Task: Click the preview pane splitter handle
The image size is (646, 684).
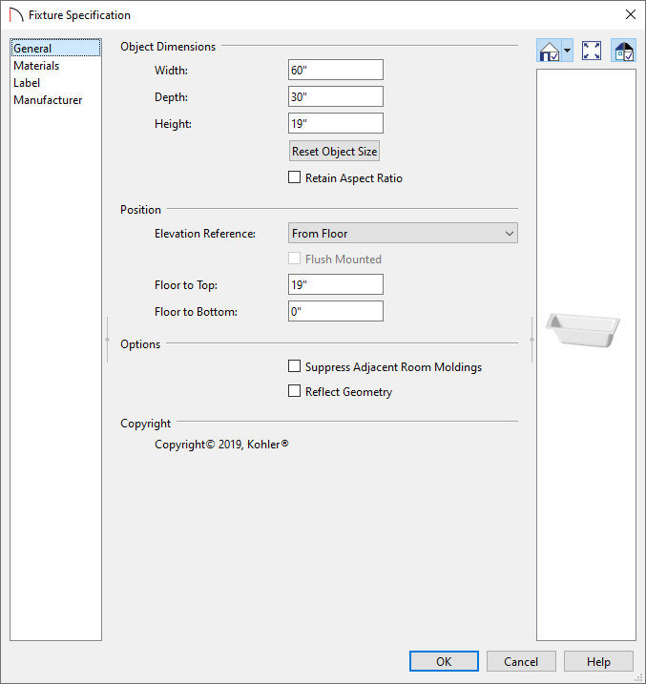Action: pos(531,340)
